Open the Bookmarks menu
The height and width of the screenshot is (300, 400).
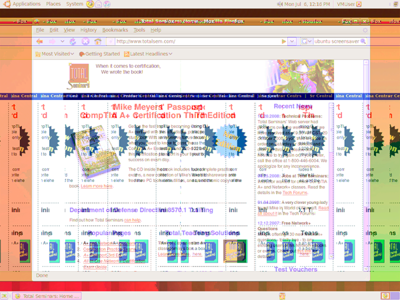point(115,30)
